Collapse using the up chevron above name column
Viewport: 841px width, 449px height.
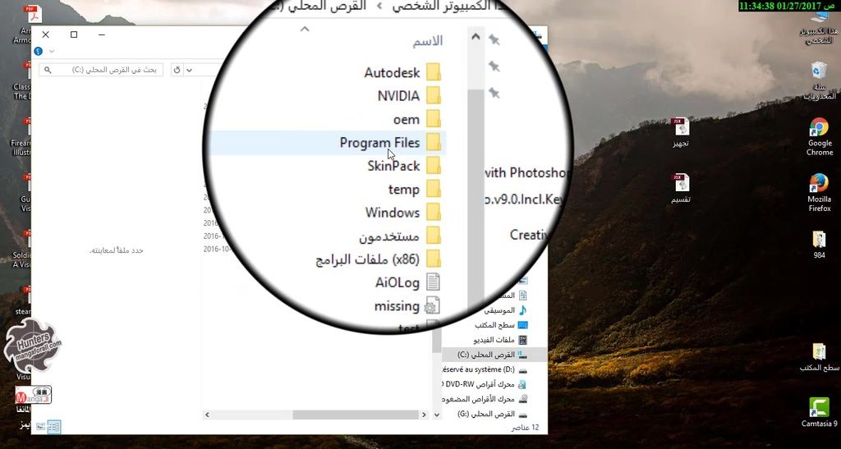tap(305, 29)
